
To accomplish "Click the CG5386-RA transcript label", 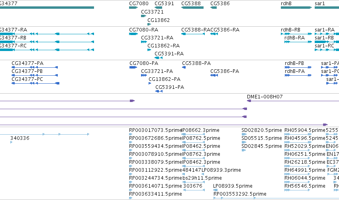I will 225,30.
